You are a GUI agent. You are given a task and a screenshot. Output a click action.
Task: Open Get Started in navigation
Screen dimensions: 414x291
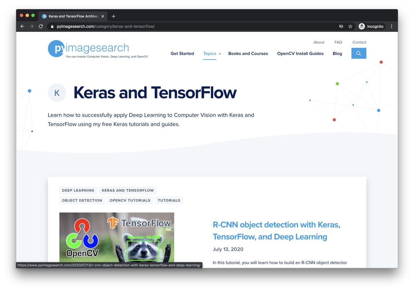tap(182, 54)
